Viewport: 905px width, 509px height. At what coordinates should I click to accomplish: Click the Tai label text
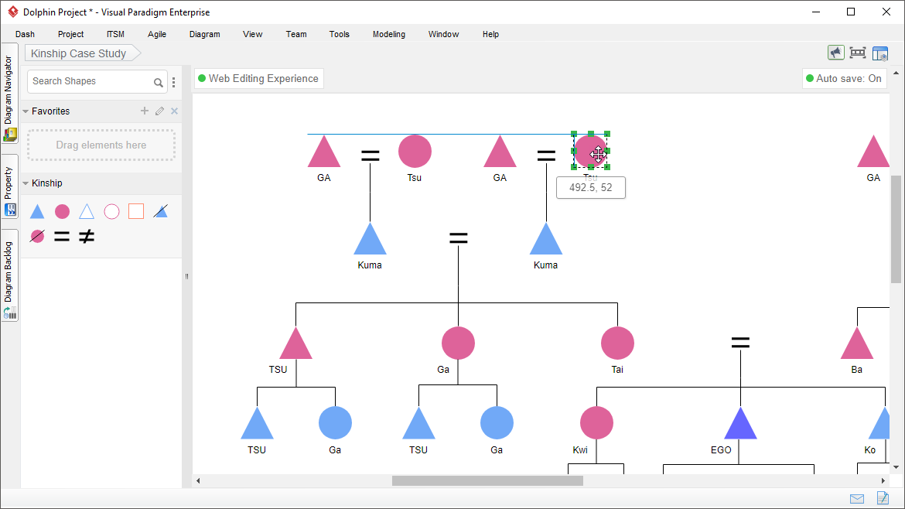[x=617, y=370]
